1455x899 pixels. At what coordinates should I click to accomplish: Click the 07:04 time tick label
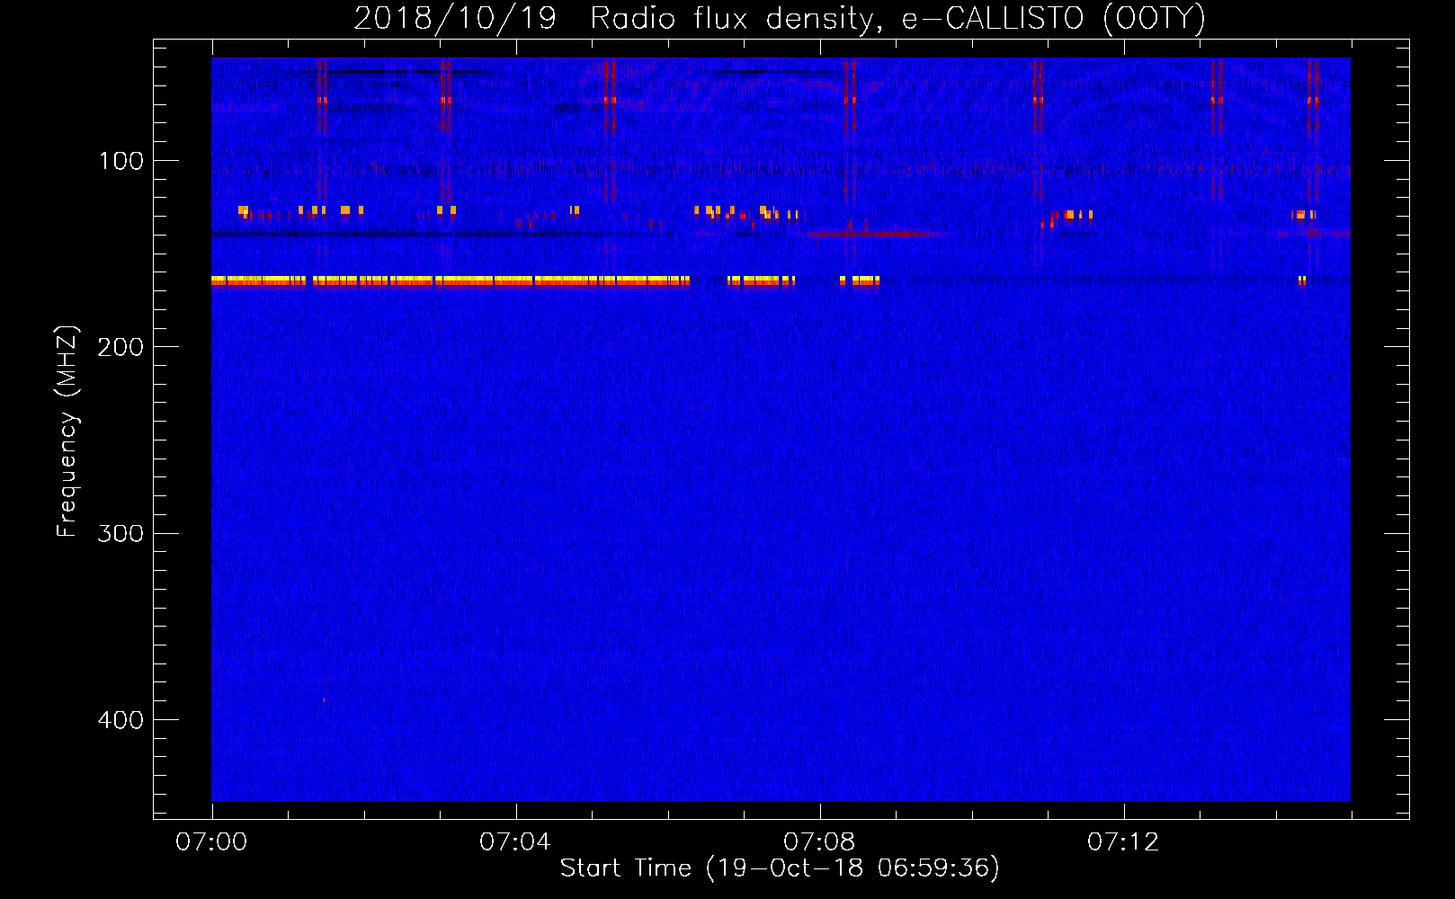pyautogui.click(x=515, y=842)
